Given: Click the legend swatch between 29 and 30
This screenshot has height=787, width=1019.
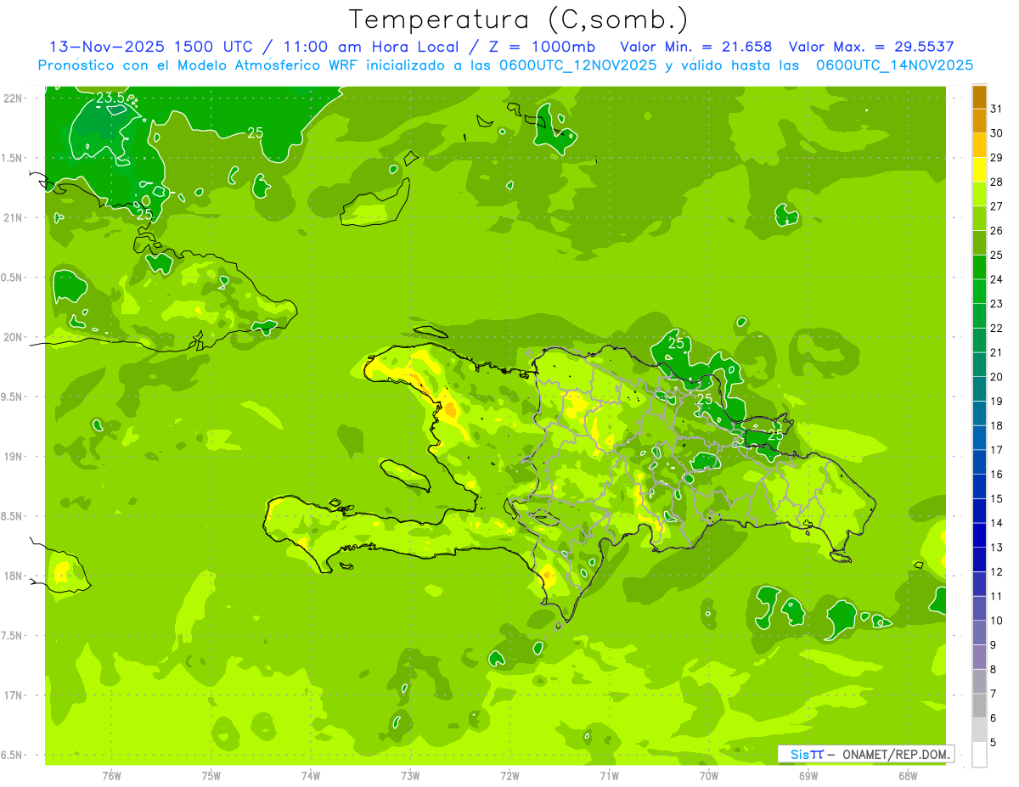Looking at the screenshot, I should coord(979,145).
